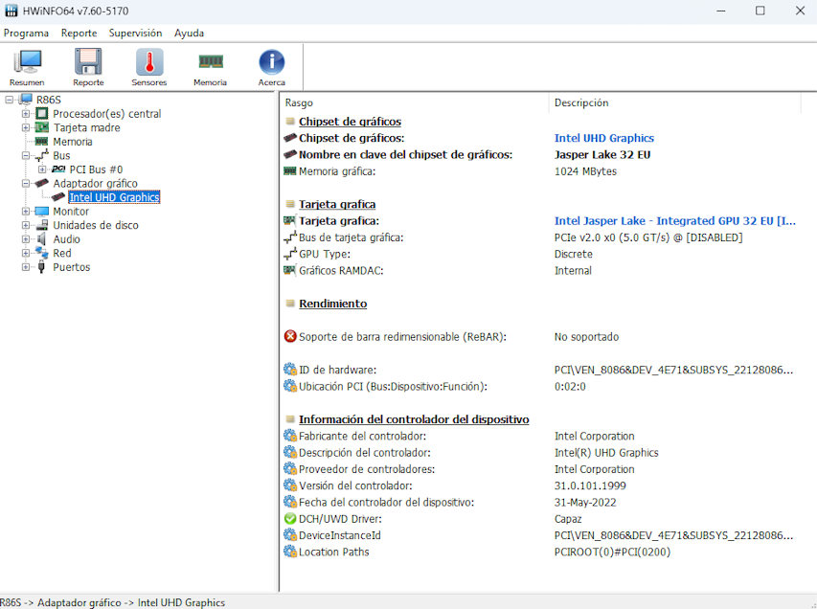Open the Reporte menu in menu bar
The image size is (817, 609).
[x=79, y=33]
